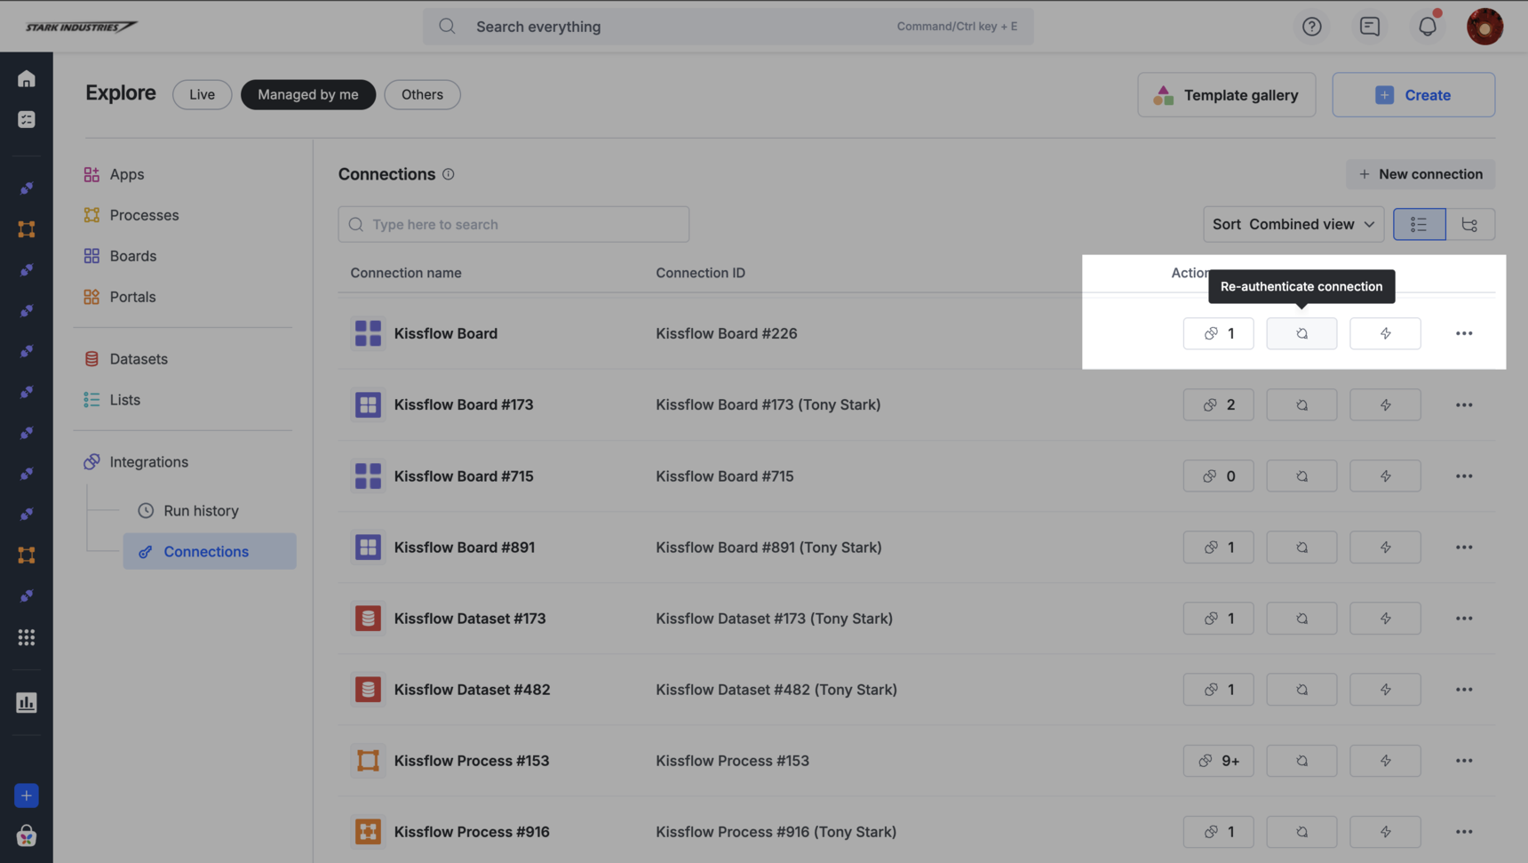
Task: Open the help question mark icon
Action: [x=1311, y=27]
